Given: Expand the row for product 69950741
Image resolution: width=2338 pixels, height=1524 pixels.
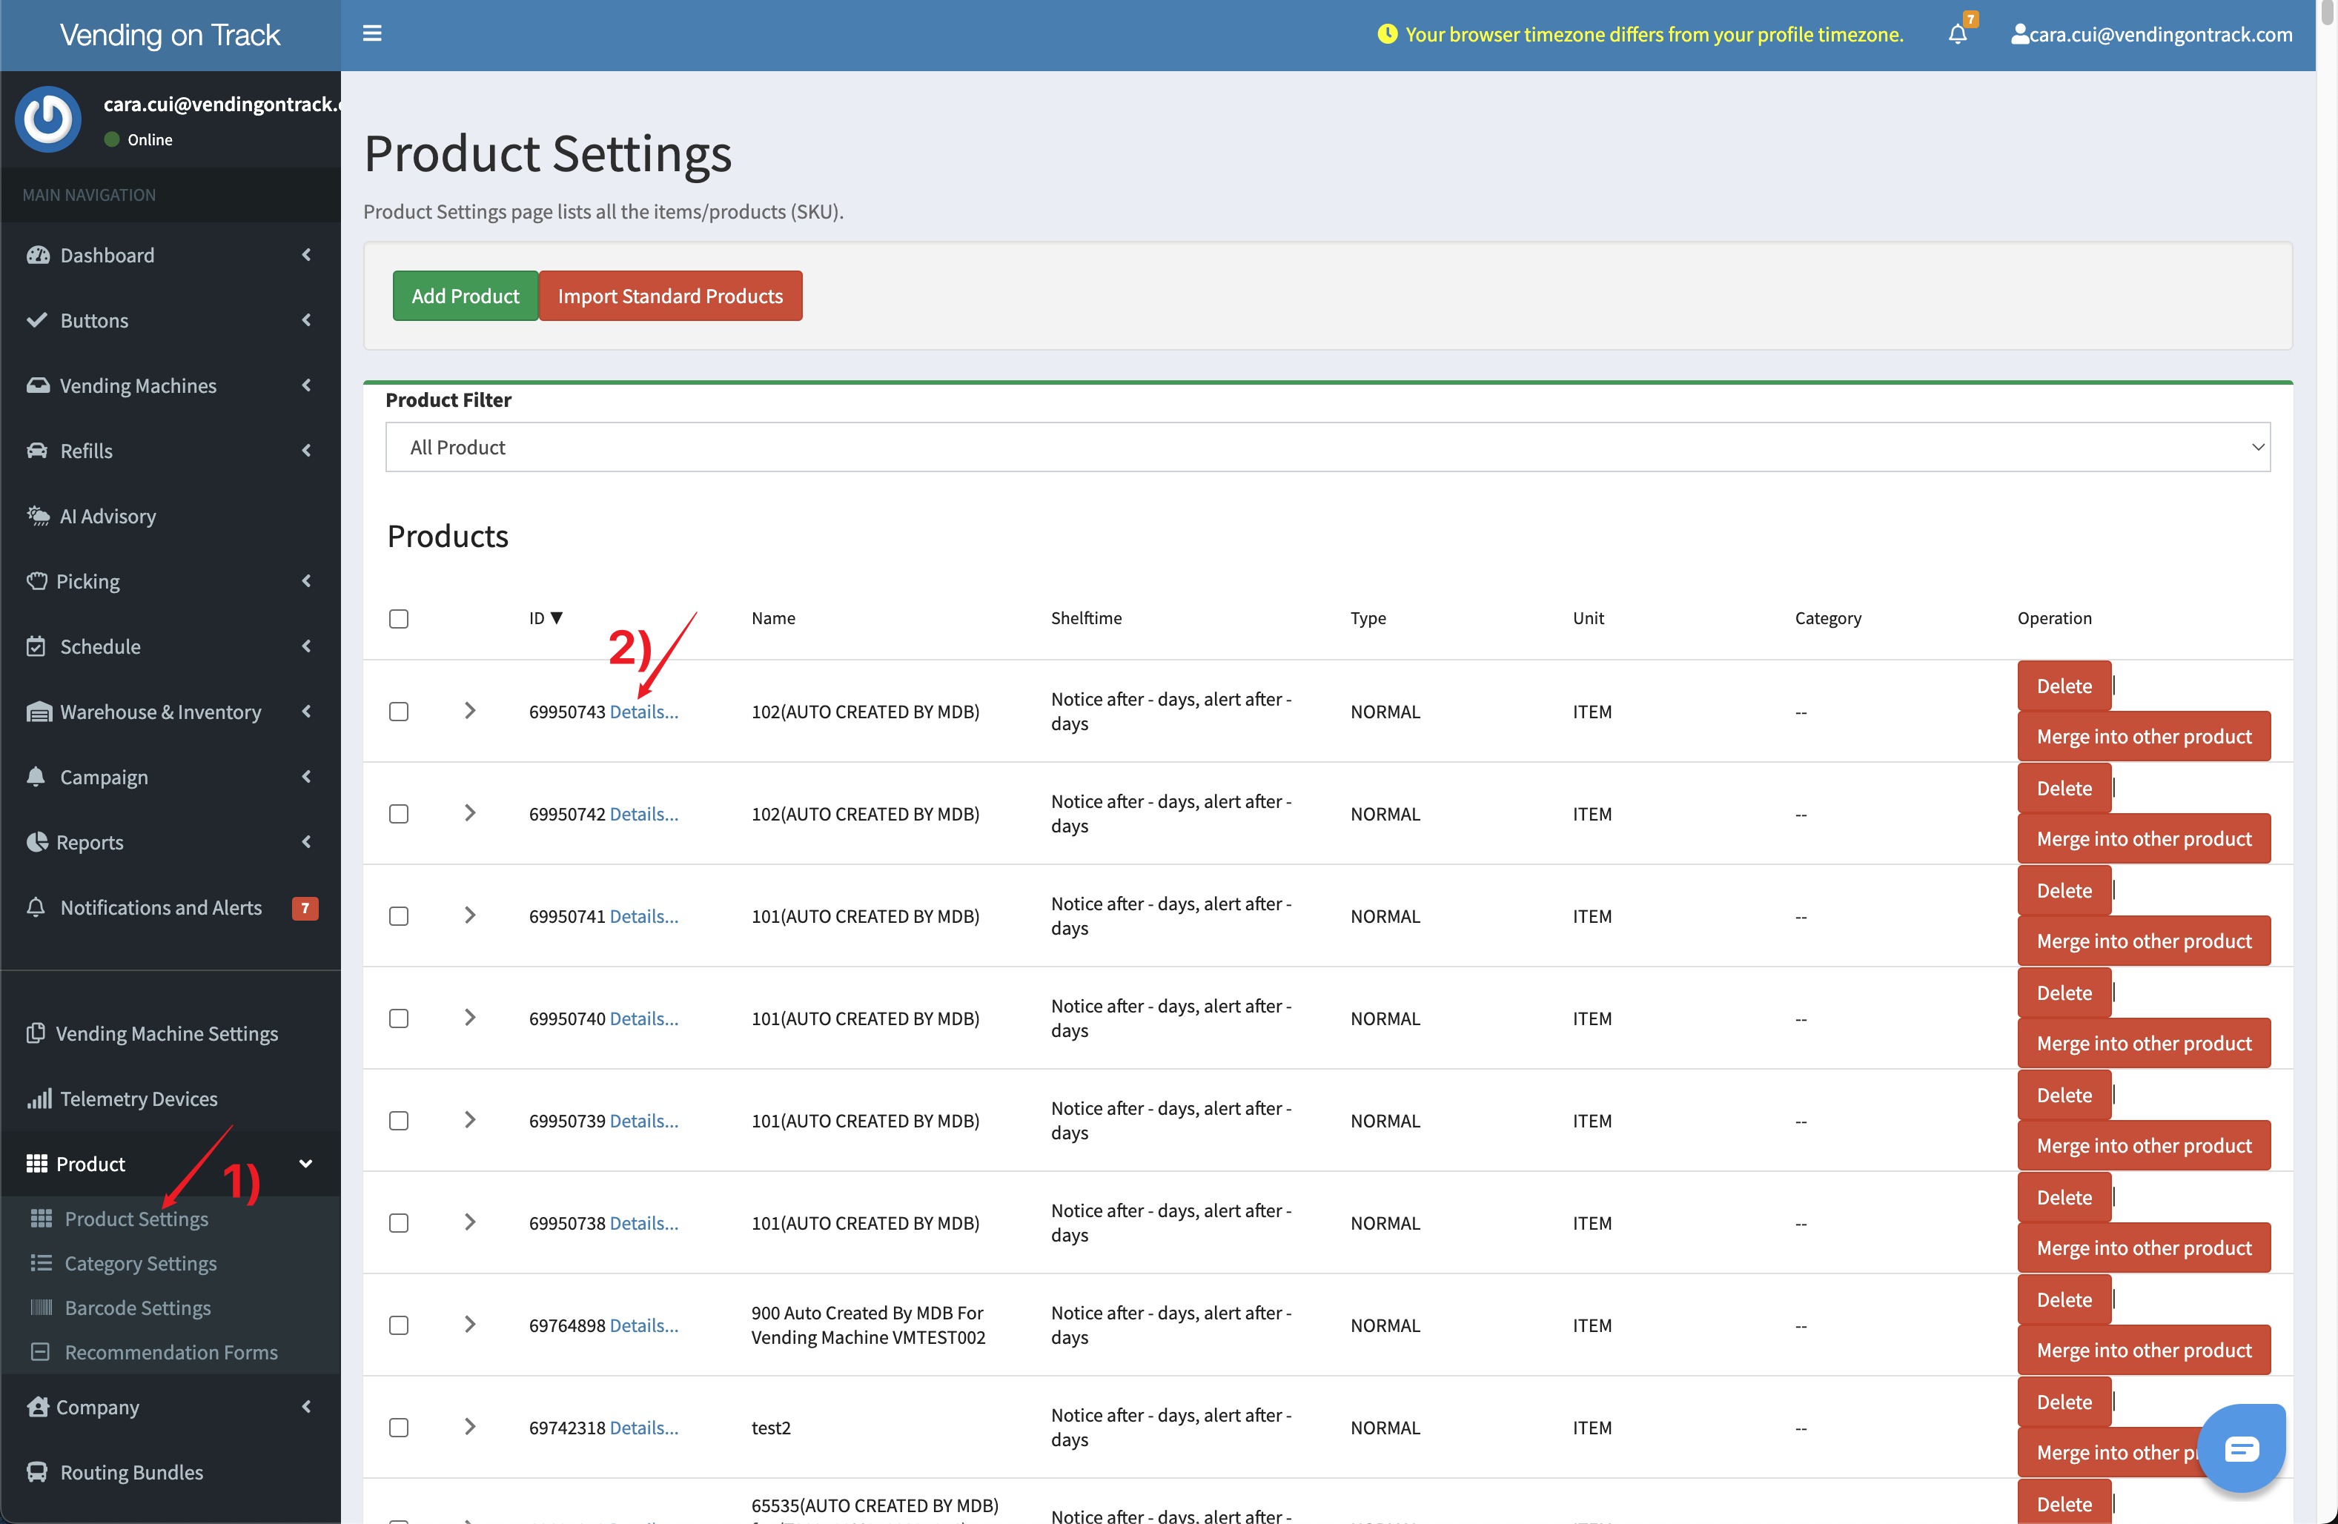Looking at the screenshot, I should (x=471, y=915).
